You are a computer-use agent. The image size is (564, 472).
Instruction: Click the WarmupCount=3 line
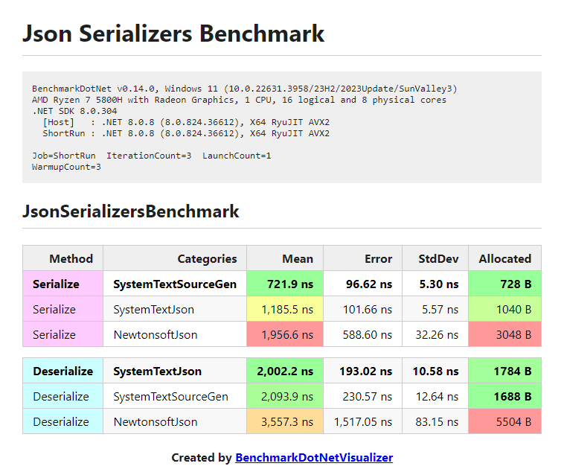[66, 167]
